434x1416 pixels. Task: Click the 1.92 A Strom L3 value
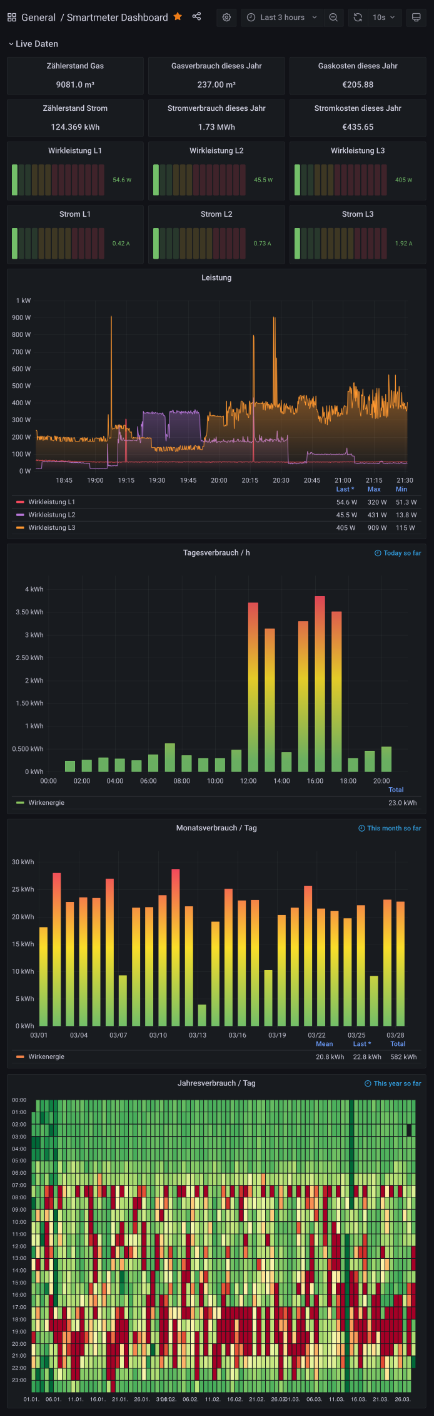coord(404,243)
